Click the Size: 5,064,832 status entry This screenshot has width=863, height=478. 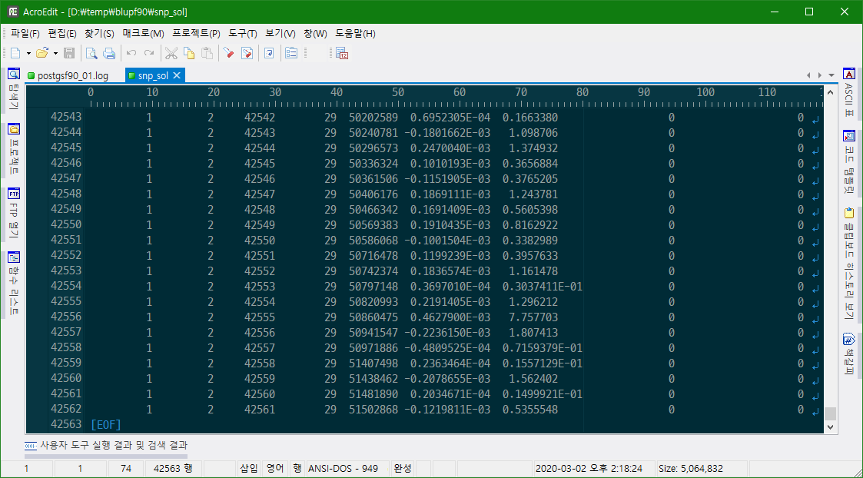[x=691, y=469]
